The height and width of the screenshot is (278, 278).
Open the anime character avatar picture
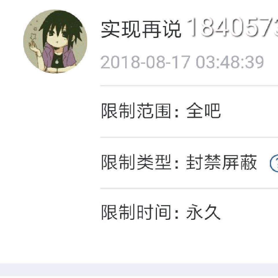click(55, 41)
